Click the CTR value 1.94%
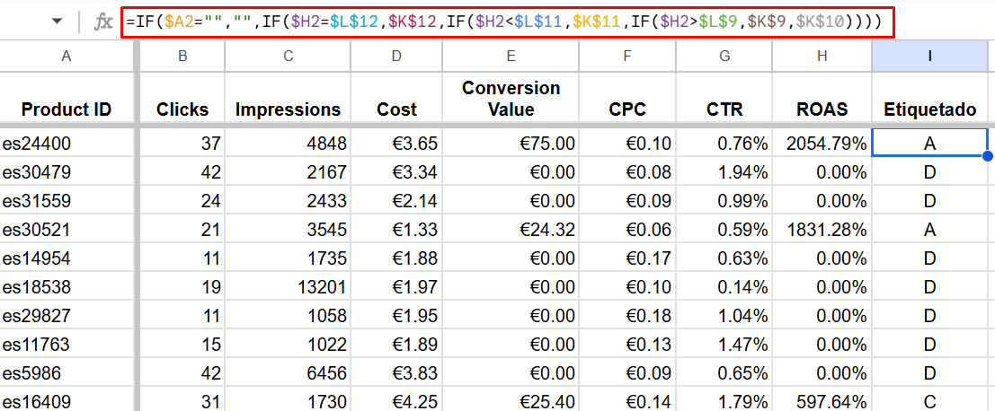Viewport: 995px width, 411px height. [724, 171]
